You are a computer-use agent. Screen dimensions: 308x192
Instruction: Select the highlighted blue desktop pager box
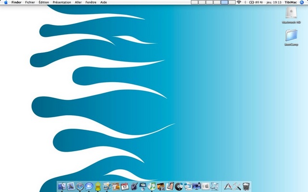click(224, 2)
